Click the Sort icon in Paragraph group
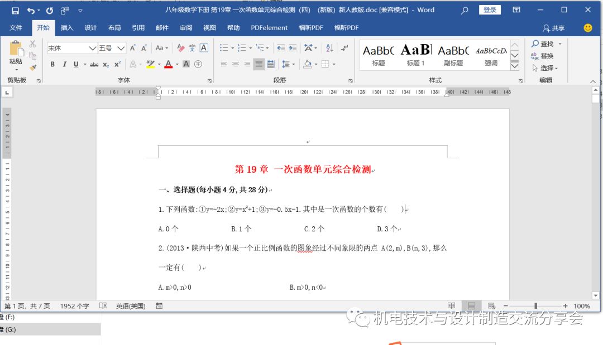Screen dimensions: 603x345 (329, 49)
